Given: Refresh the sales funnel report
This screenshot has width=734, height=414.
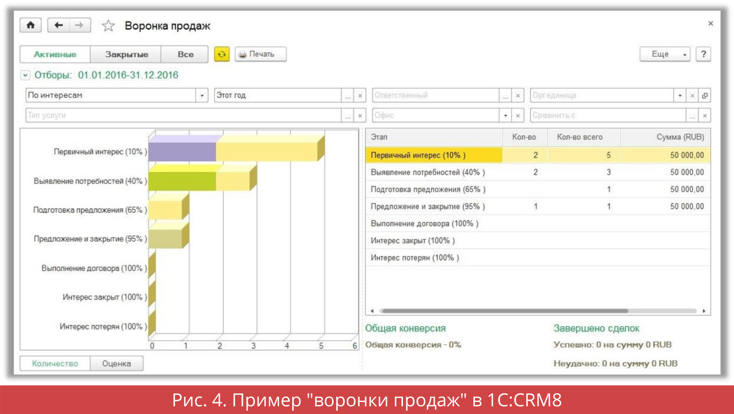Looking at the screenshot, I should coord(222,54).
